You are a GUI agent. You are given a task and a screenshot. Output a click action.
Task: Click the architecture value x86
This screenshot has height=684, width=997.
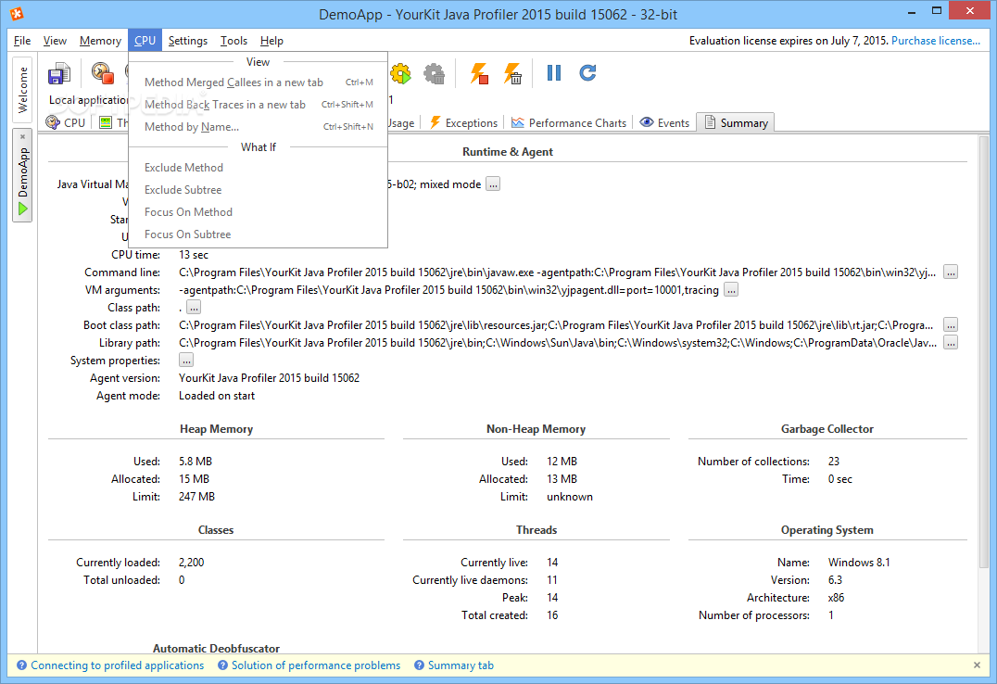[836, 598]
